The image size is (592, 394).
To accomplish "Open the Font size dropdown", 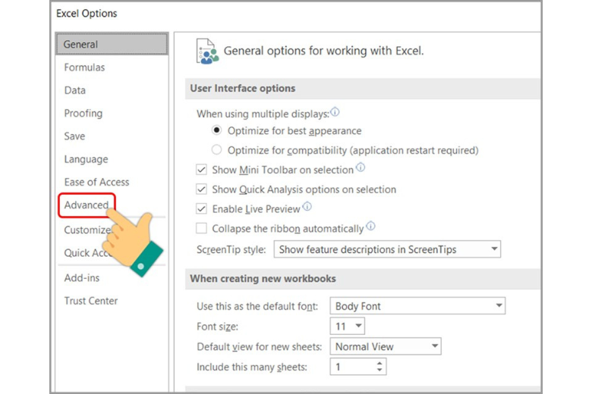I will click(348, 326).
